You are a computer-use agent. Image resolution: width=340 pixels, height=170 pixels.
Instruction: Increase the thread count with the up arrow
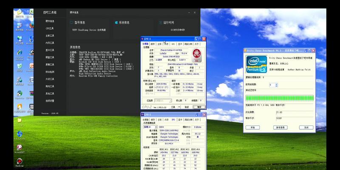click(276, 84)
